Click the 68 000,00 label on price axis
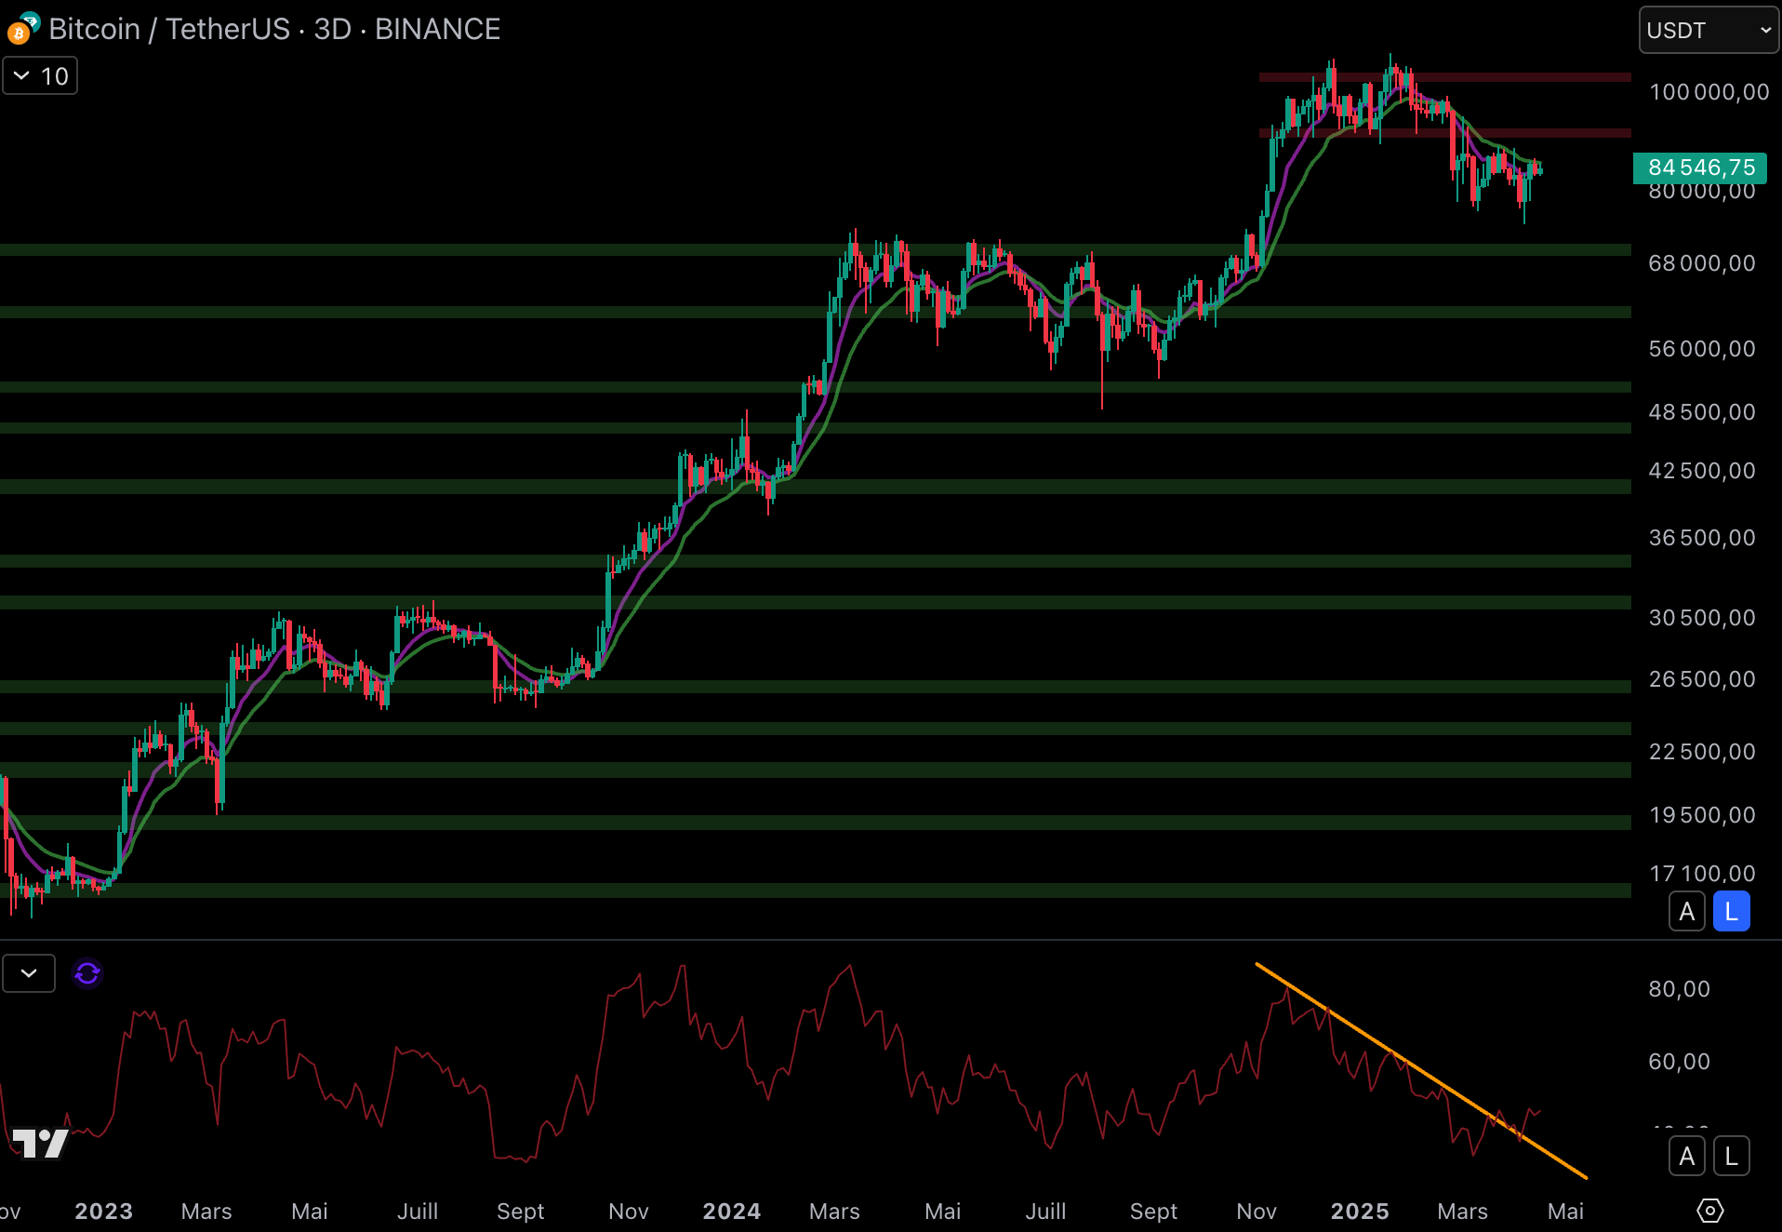This screenshot has width=1782, height=1232. pyautogui.click(x=1701, y=263)
